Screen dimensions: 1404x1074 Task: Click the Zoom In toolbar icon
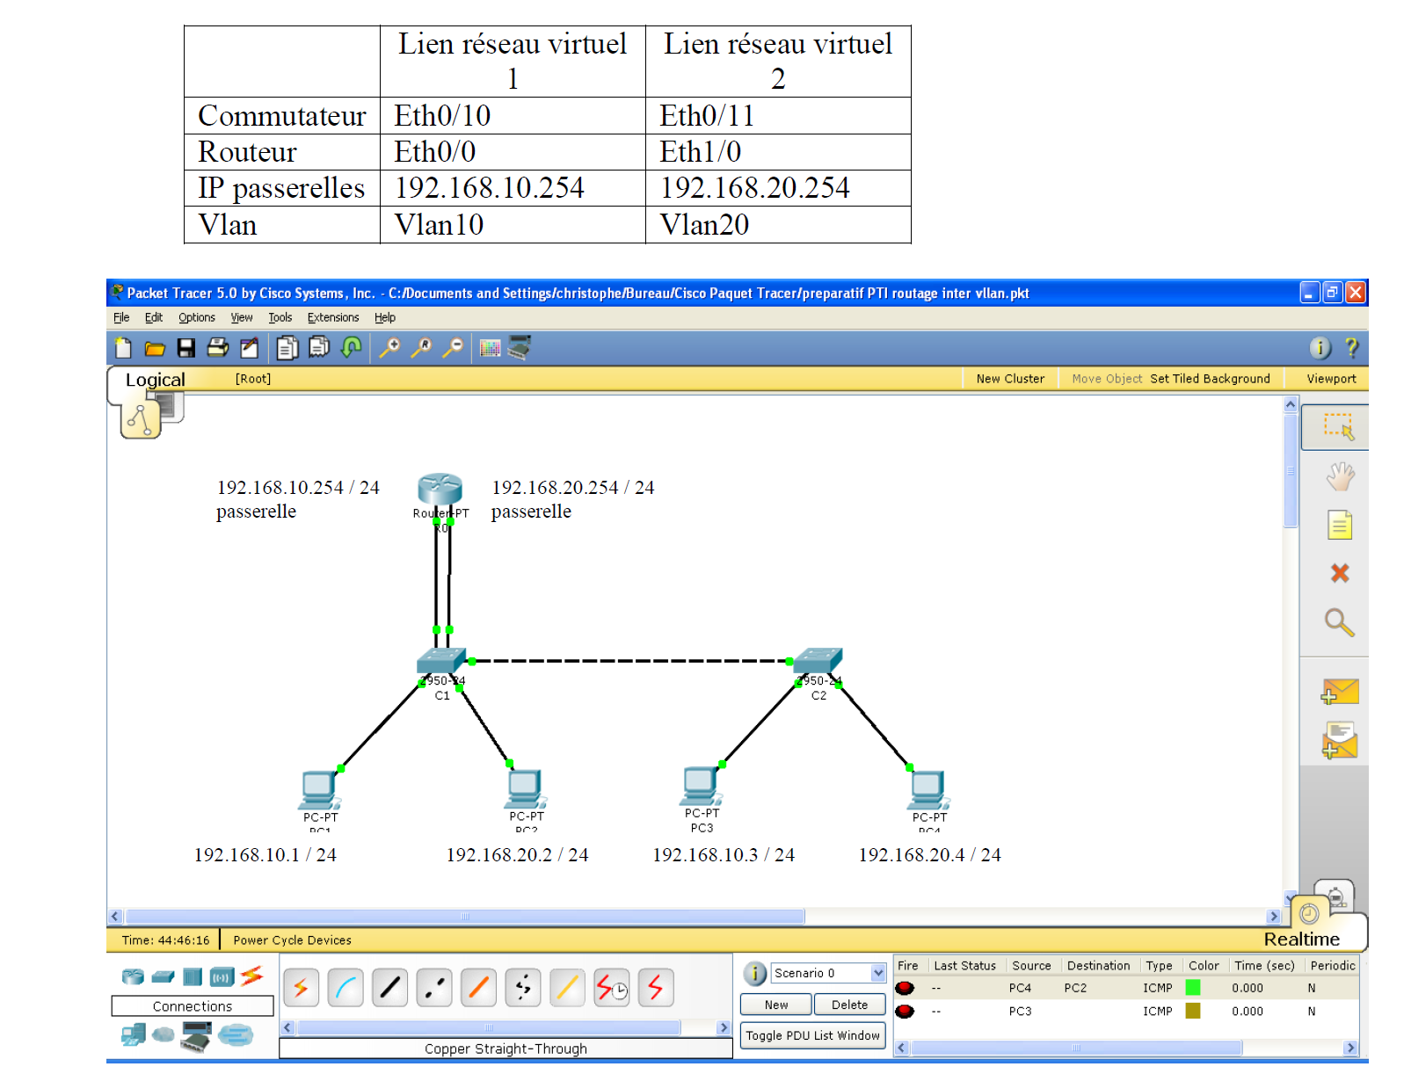point(389,348)
